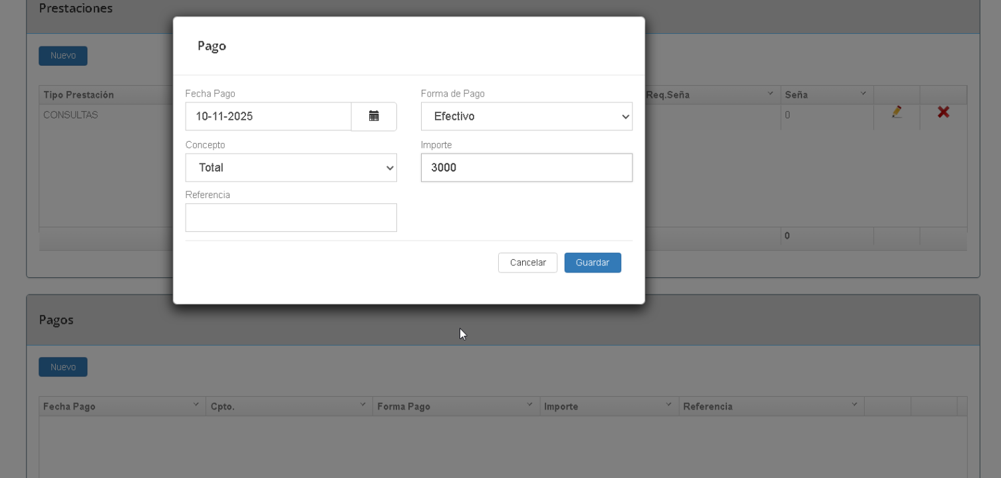The height and width of the screenshot is (478, 1001).
Task: Save the payment with Guardar
Action: 592,263
